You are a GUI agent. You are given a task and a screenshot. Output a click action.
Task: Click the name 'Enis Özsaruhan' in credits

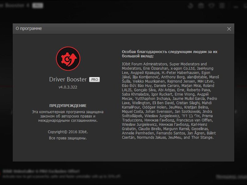click(156, 68)
